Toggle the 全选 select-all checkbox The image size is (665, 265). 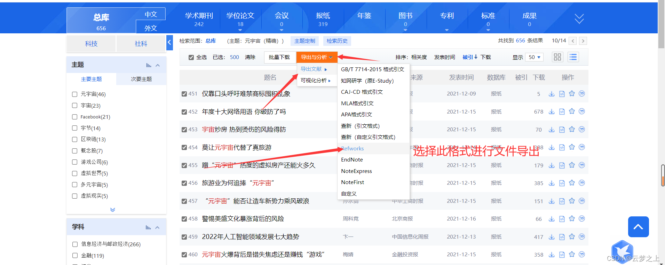point(191,57)
